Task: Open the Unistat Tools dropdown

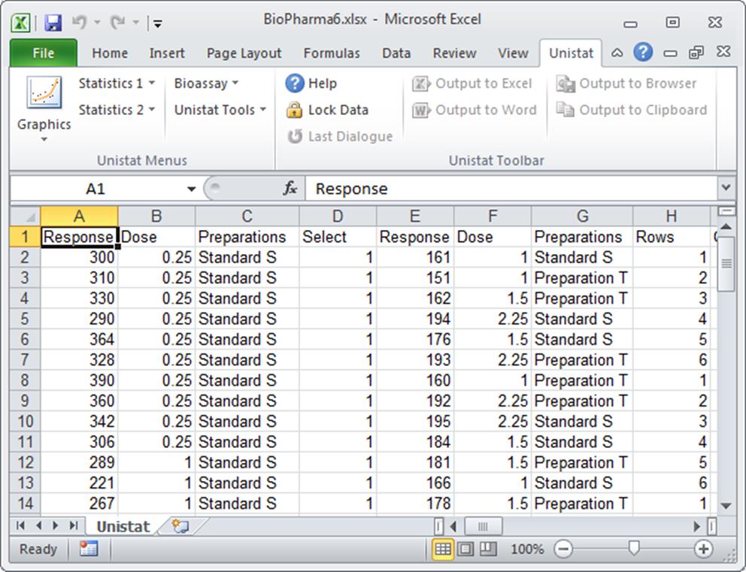Action: tap(218, 110)
